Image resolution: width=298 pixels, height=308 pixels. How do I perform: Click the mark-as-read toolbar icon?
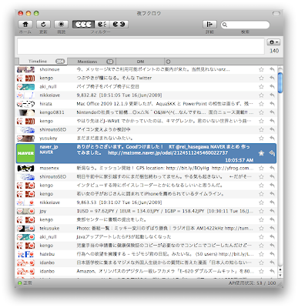[x=61, y=25]
